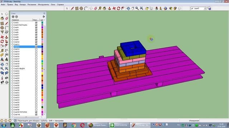The image size is (229, 128).
Task: Open the Справка menu
Action: point(60,5)
